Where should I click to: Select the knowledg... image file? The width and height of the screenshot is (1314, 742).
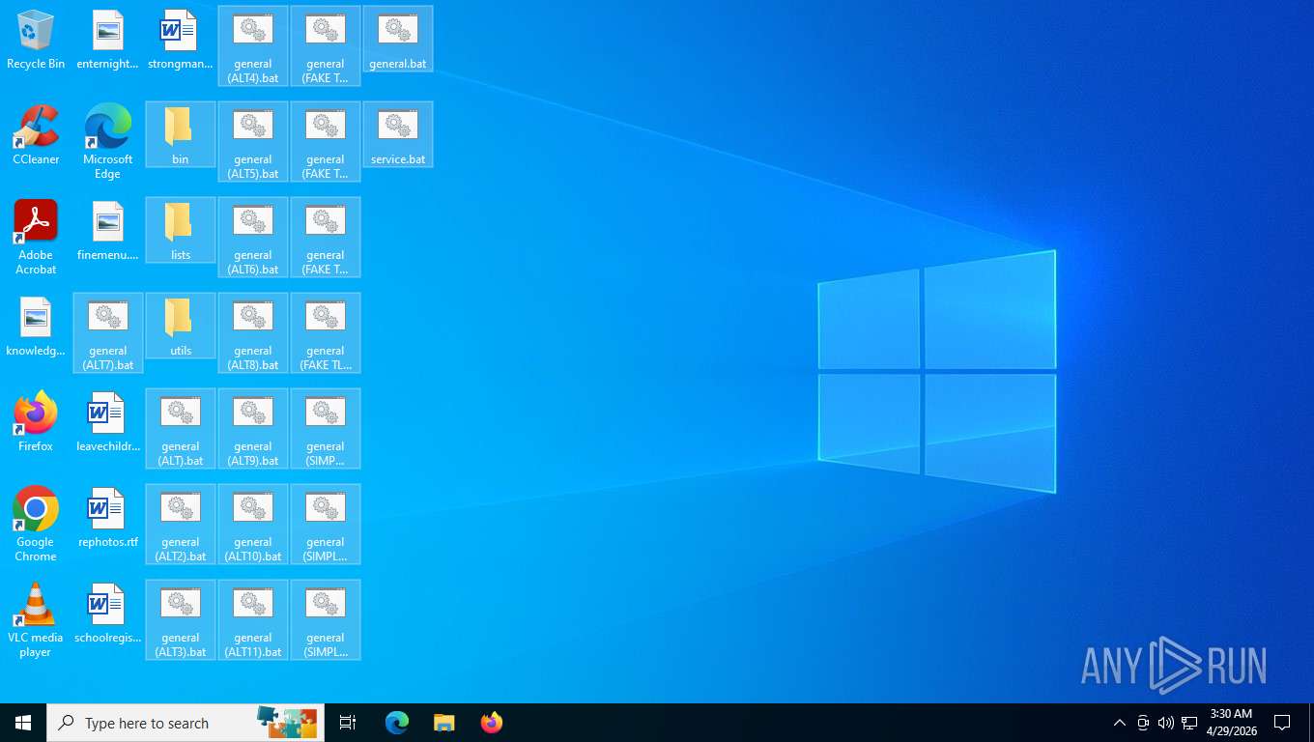(36, 327)
